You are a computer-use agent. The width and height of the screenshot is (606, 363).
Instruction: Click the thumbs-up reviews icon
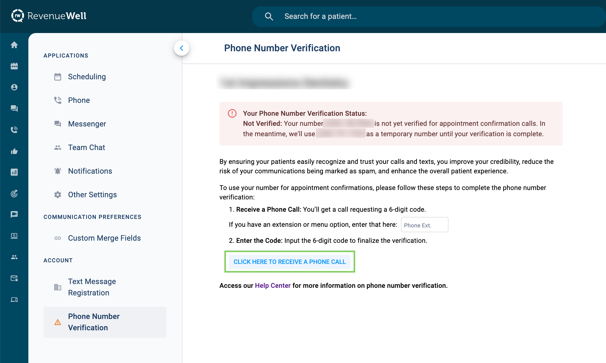click(14, 151)
